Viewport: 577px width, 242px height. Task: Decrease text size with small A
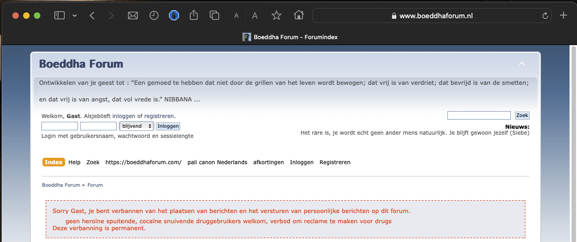[236, 16]
